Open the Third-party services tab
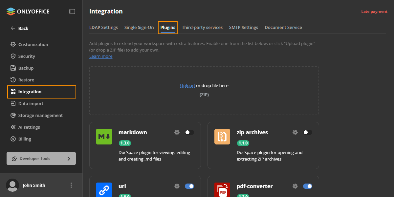The image size is (394, 197). [202, 27]
